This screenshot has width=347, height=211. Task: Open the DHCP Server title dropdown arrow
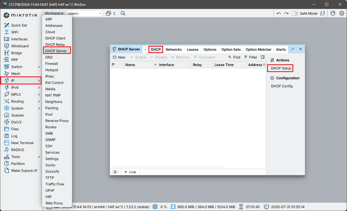point(145,50)
